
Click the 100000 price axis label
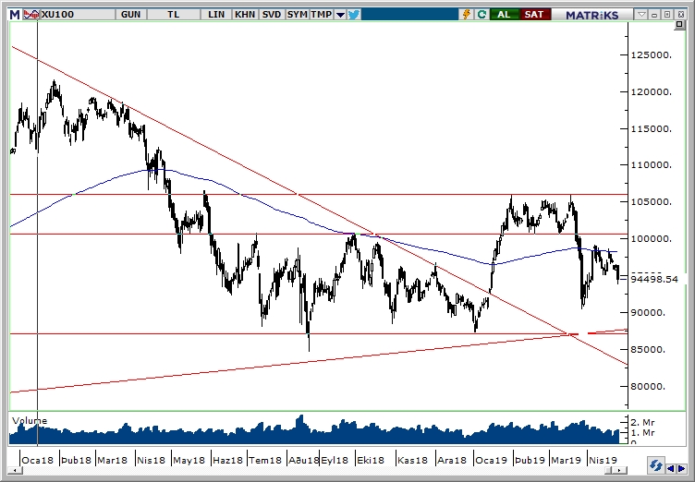pos(652,239)
